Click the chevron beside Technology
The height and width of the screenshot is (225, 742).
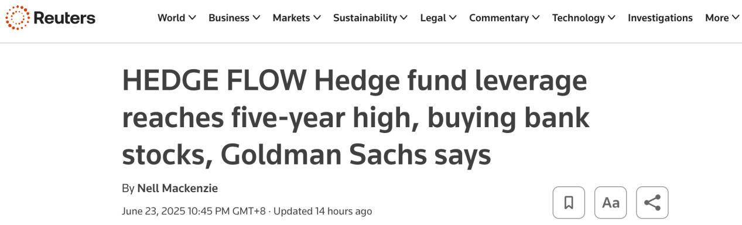click(612, 18)
